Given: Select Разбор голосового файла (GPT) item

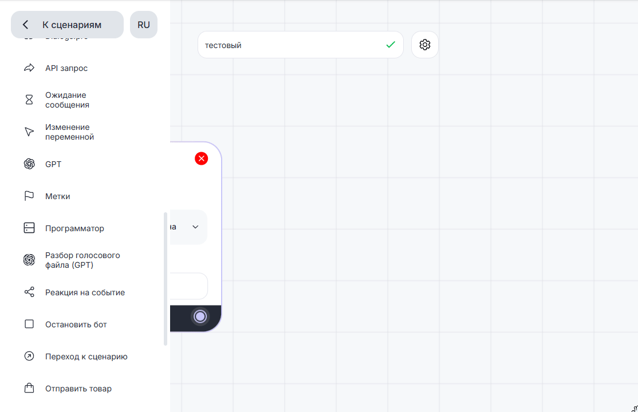Looking at the screenshot, I should click(82, 260).
